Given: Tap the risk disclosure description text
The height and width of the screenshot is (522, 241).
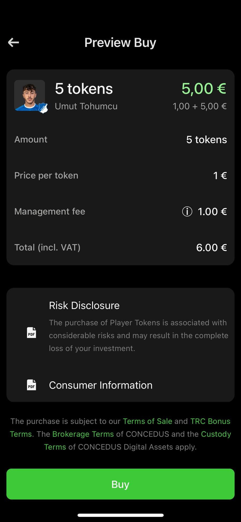Looking at the screenshot, I should coord(138,335).
